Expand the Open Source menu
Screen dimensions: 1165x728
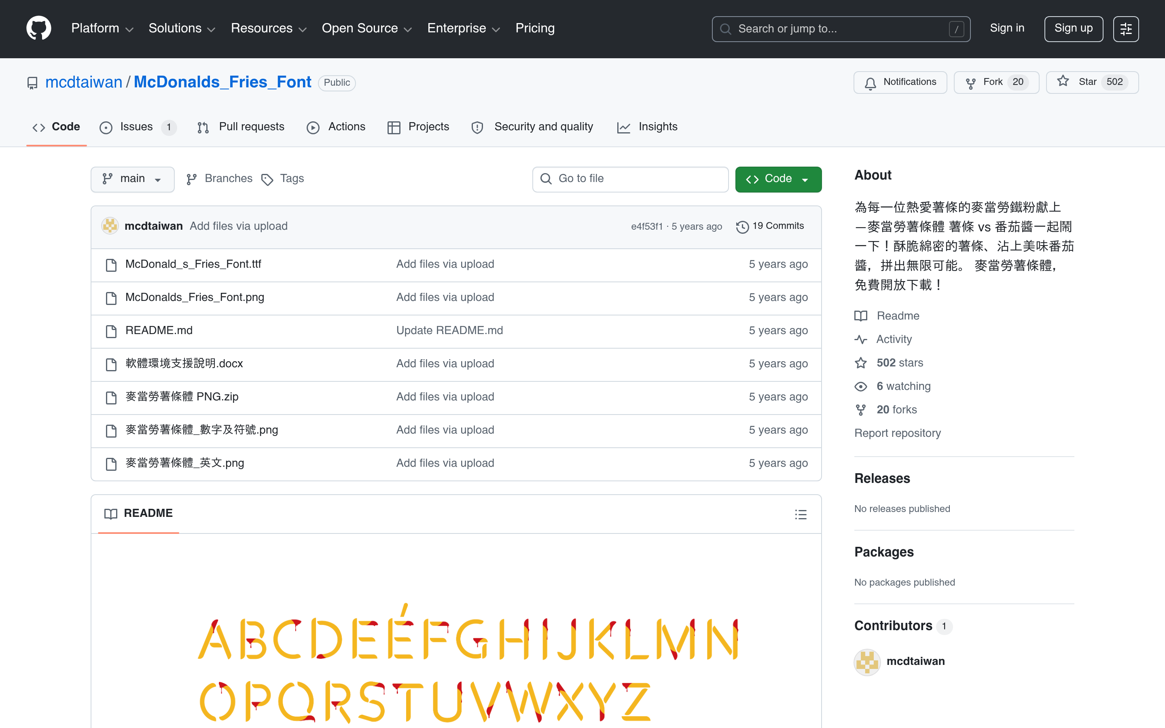(366, 28)
